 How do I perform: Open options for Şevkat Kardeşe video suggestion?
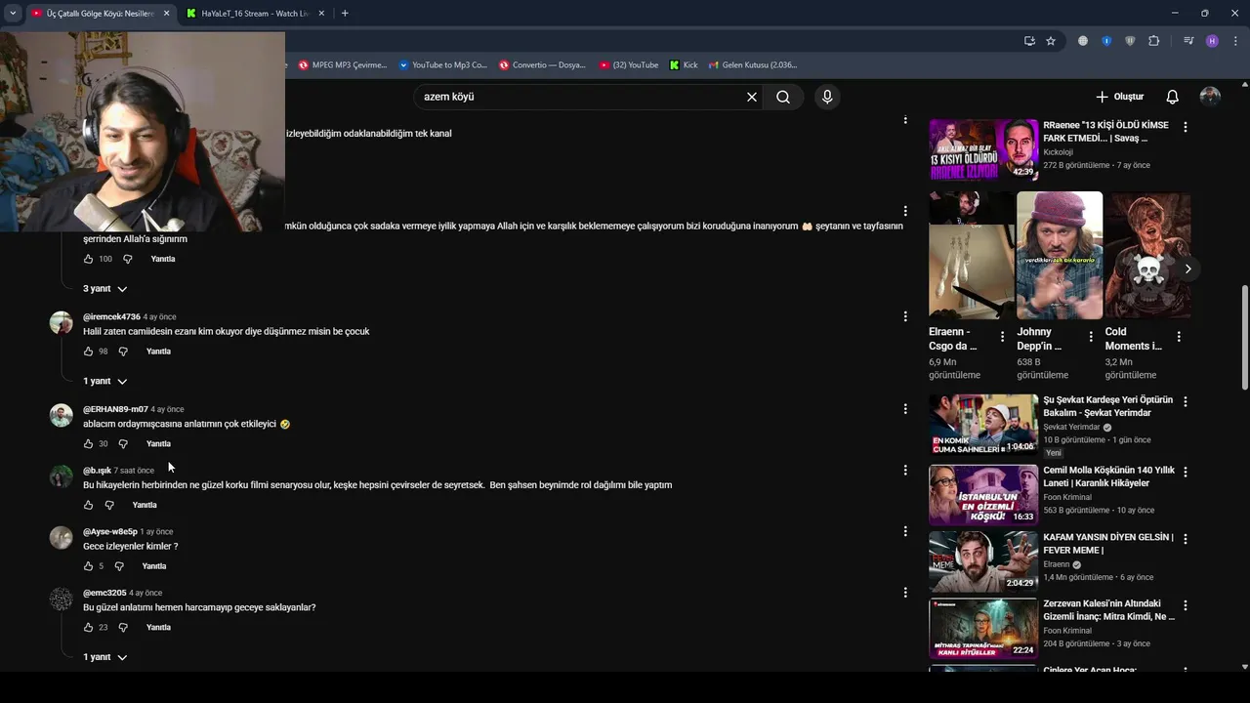tap(1186, 401)
